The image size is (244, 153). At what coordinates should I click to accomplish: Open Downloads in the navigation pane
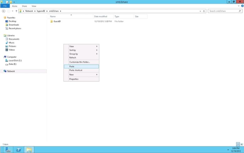[x=14, y=25]
